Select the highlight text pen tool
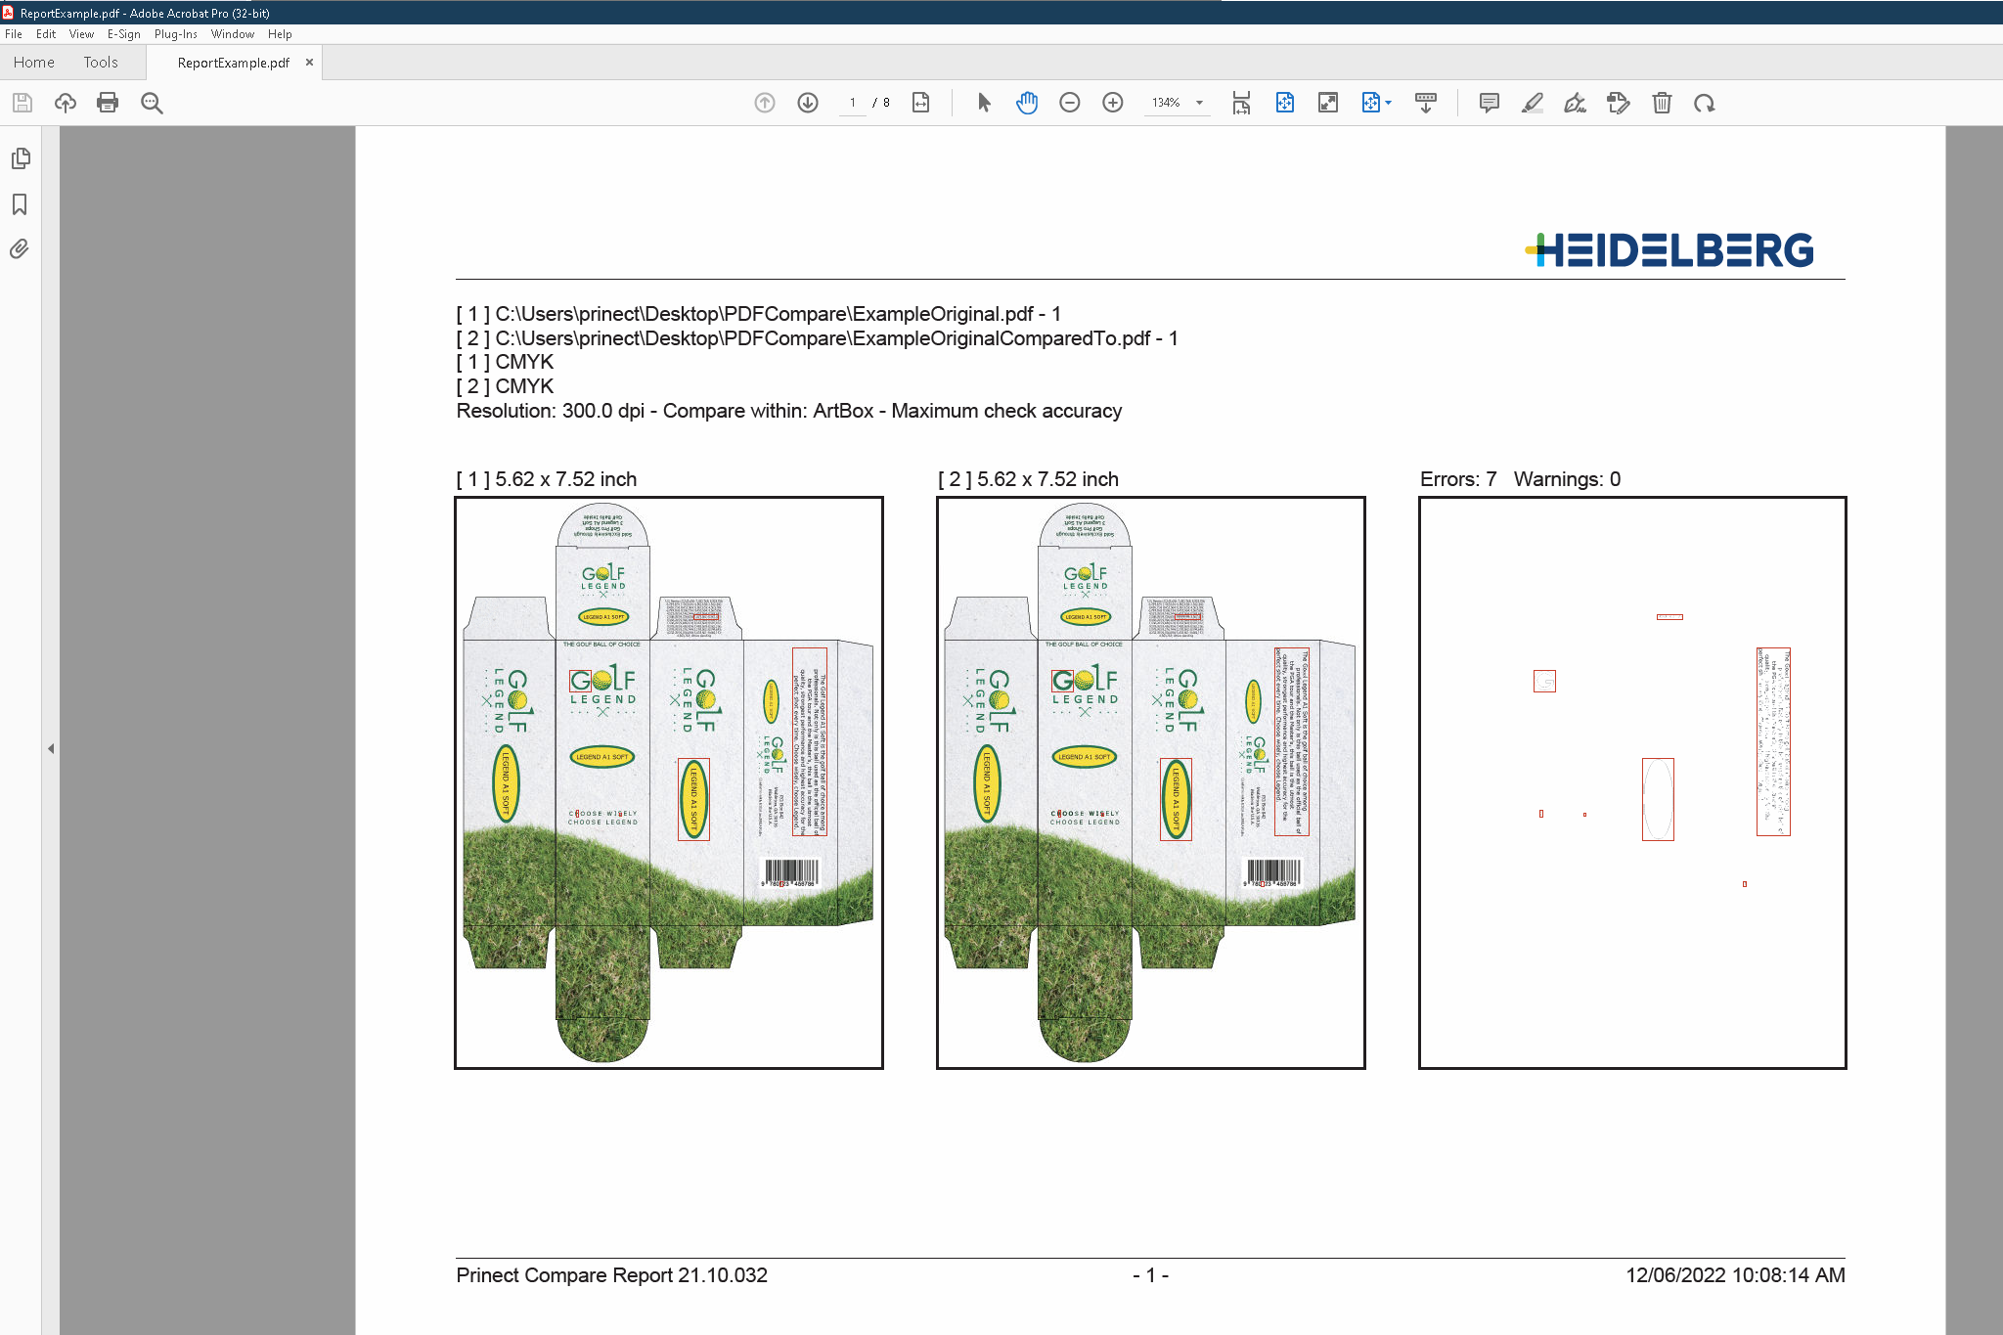Image resolution: width=2003 pixels, height=1335 pixels. click(1533, 103)
